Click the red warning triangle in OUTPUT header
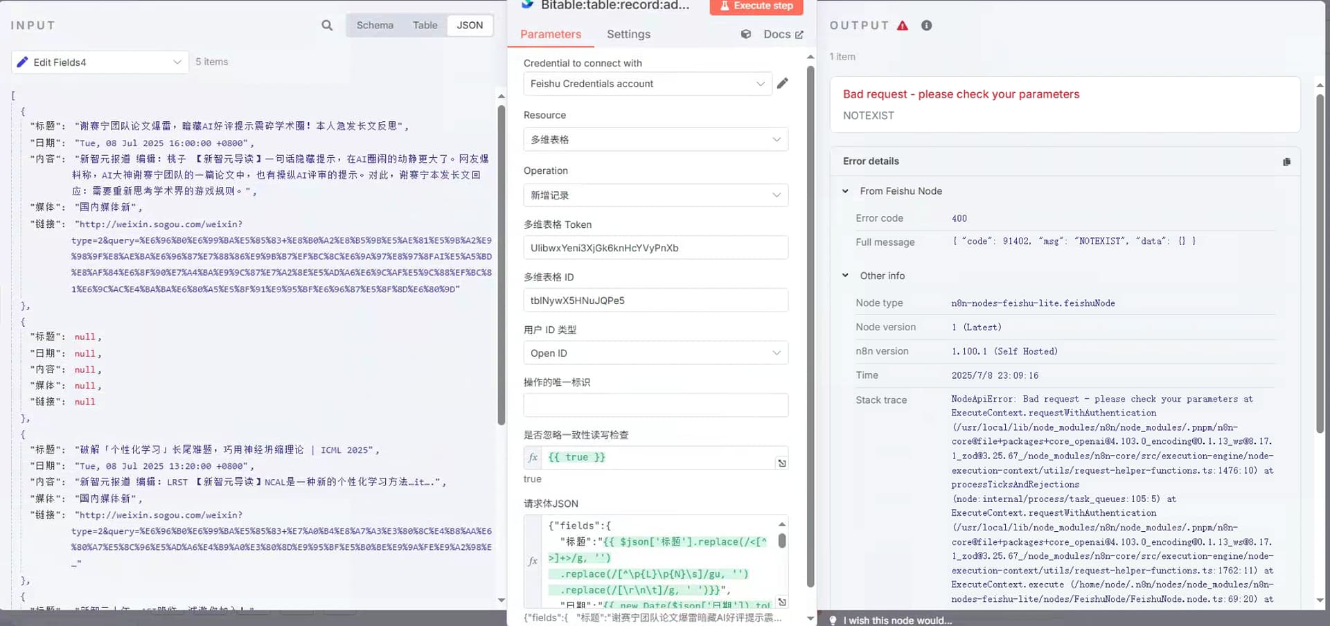The image size is (1330, 626). tap(902, 25)
